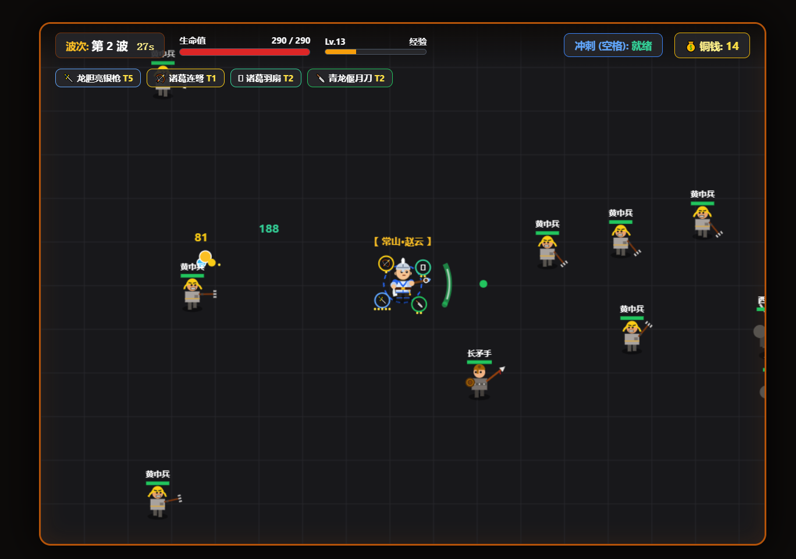The width and height of the screenshot is (796, 559).
Task: Select the 青龙偃月刀 T2 weapon badge
Action: [350, 78]
